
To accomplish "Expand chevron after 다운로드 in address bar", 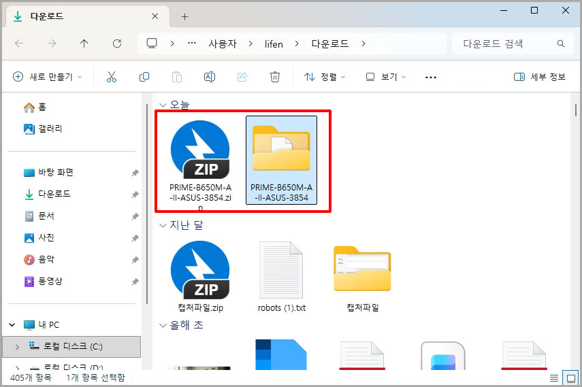I will (363, 44).
